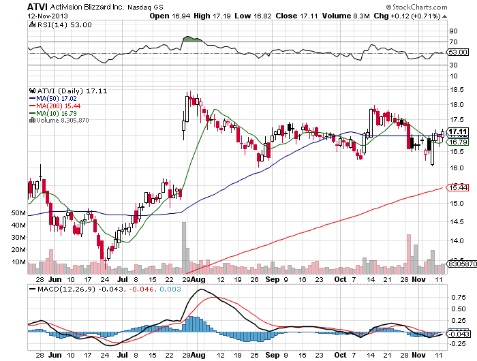
Task: Click the RSI(14) 53.00 legend label
Action: (64, 25)
